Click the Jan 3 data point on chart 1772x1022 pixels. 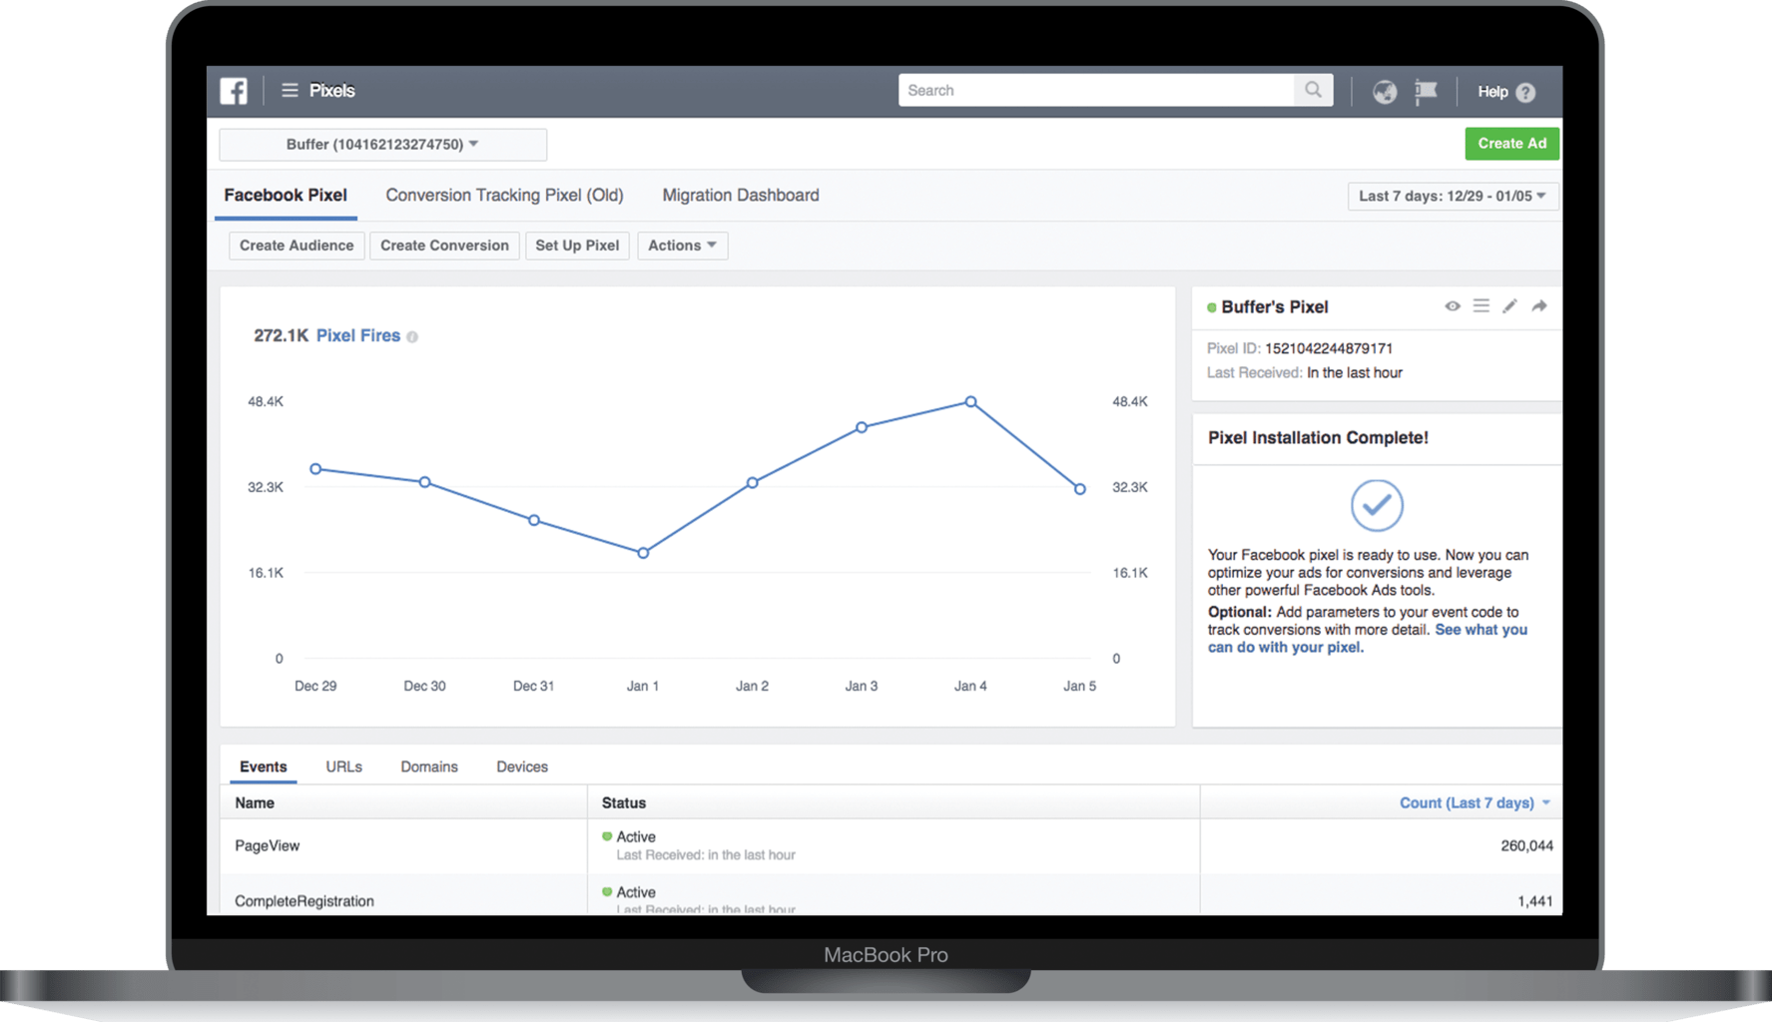point(862,427)
